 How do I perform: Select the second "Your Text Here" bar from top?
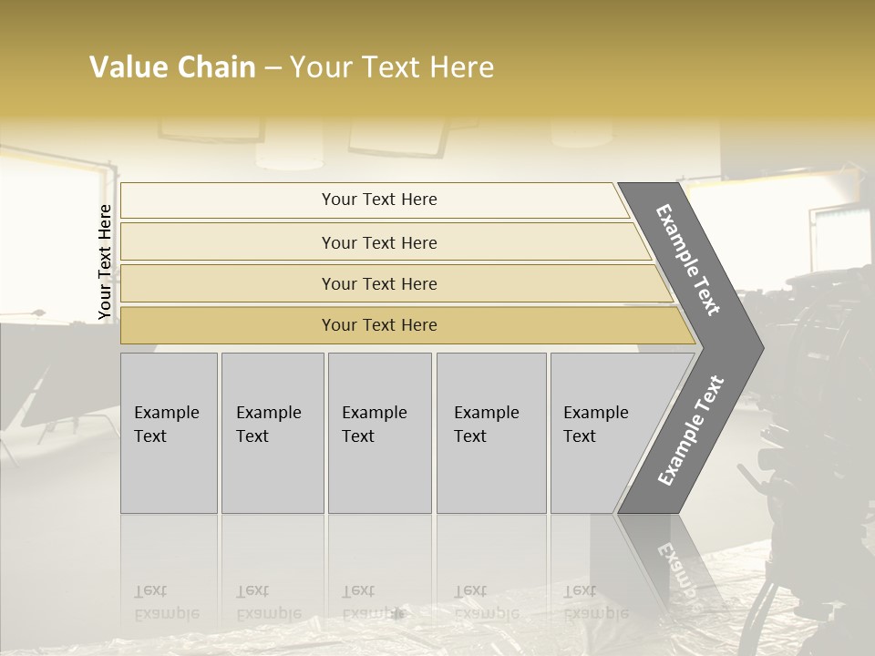(x=379, y=242)
